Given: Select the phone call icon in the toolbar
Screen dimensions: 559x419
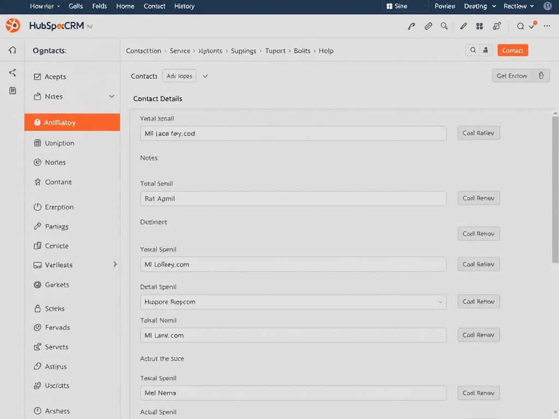Looking at the screenshot, I should pyautogui.click(x=412, y=26).
